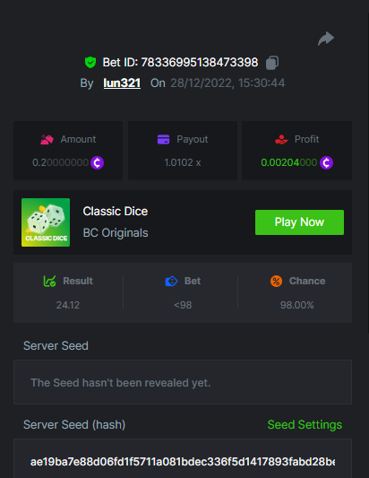This screenshot has width=369, height=478.
Task: Click the Server Seed hash field
Action: (183, 458)
